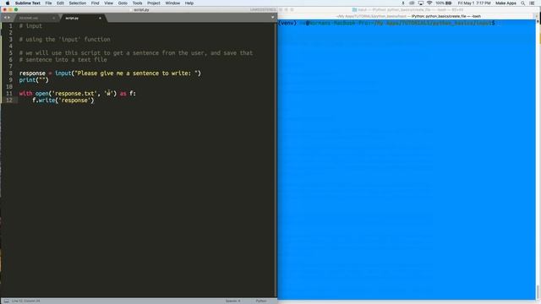Click line number 8 in the gutter
This screenshot has height=304, width=541.
(11, 73)
